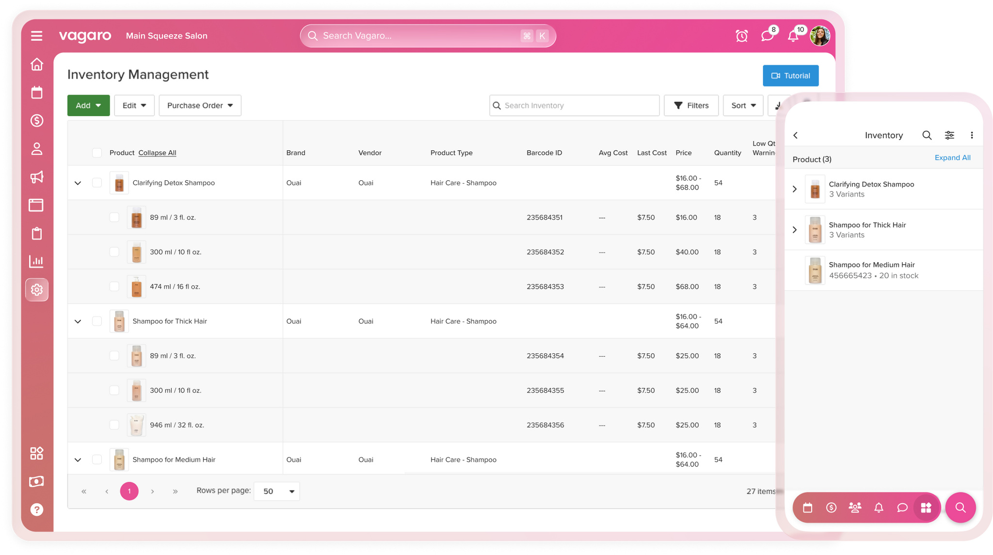Tap the bell icon in mobile bottom bar
Viewport: 993px width, 555px height.
coord(879,507)
